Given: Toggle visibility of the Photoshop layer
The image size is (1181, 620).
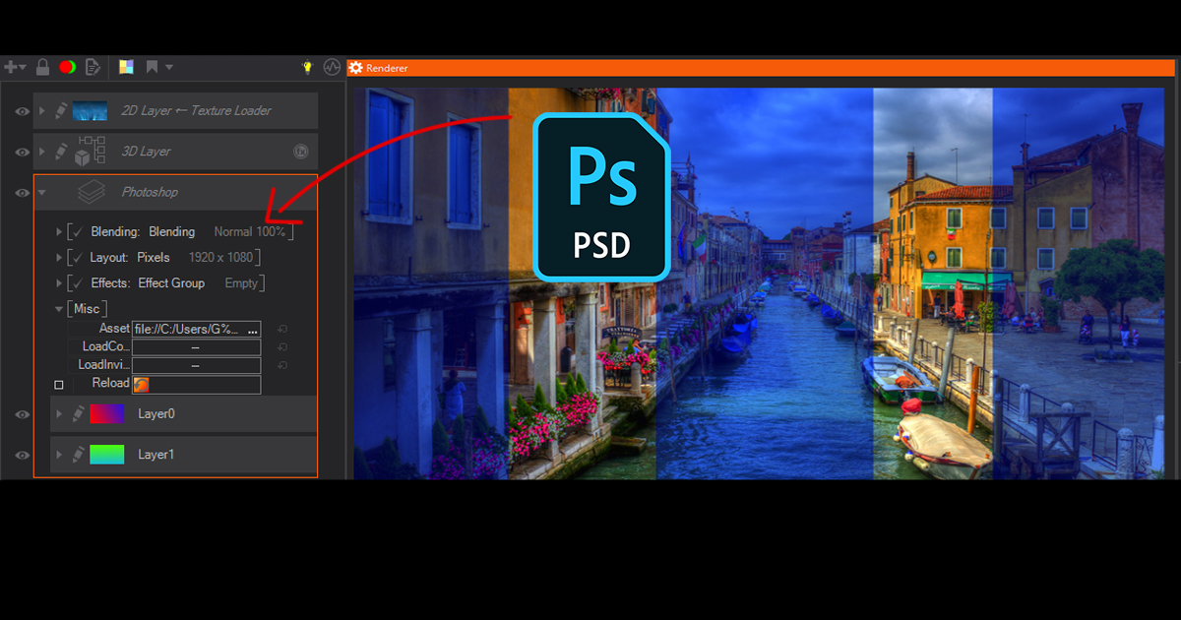Looking at the screenshot, I should (22, 192).
